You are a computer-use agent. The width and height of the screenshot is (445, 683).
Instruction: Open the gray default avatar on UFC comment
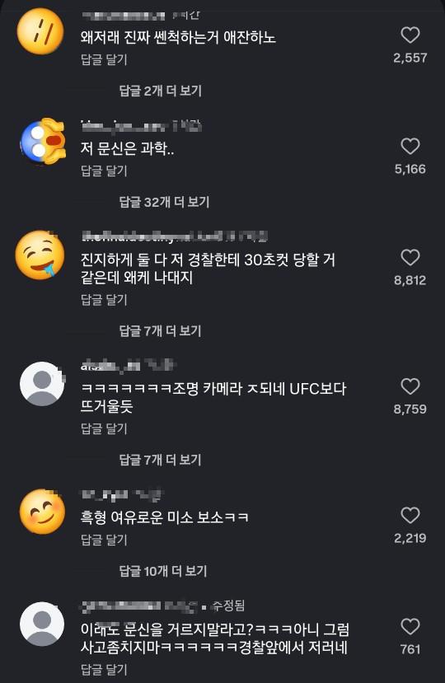[x=42, y=384]
